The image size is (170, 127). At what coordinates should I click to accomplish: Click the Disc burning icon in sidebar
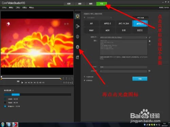(78, 47)
